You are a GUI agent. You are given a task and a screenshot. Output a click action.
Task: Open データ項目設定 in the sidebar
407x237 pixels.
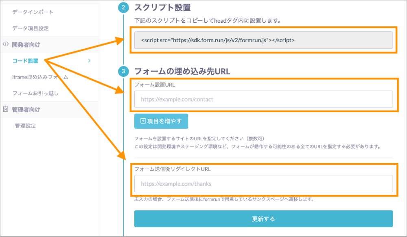(x=31, y=28)
